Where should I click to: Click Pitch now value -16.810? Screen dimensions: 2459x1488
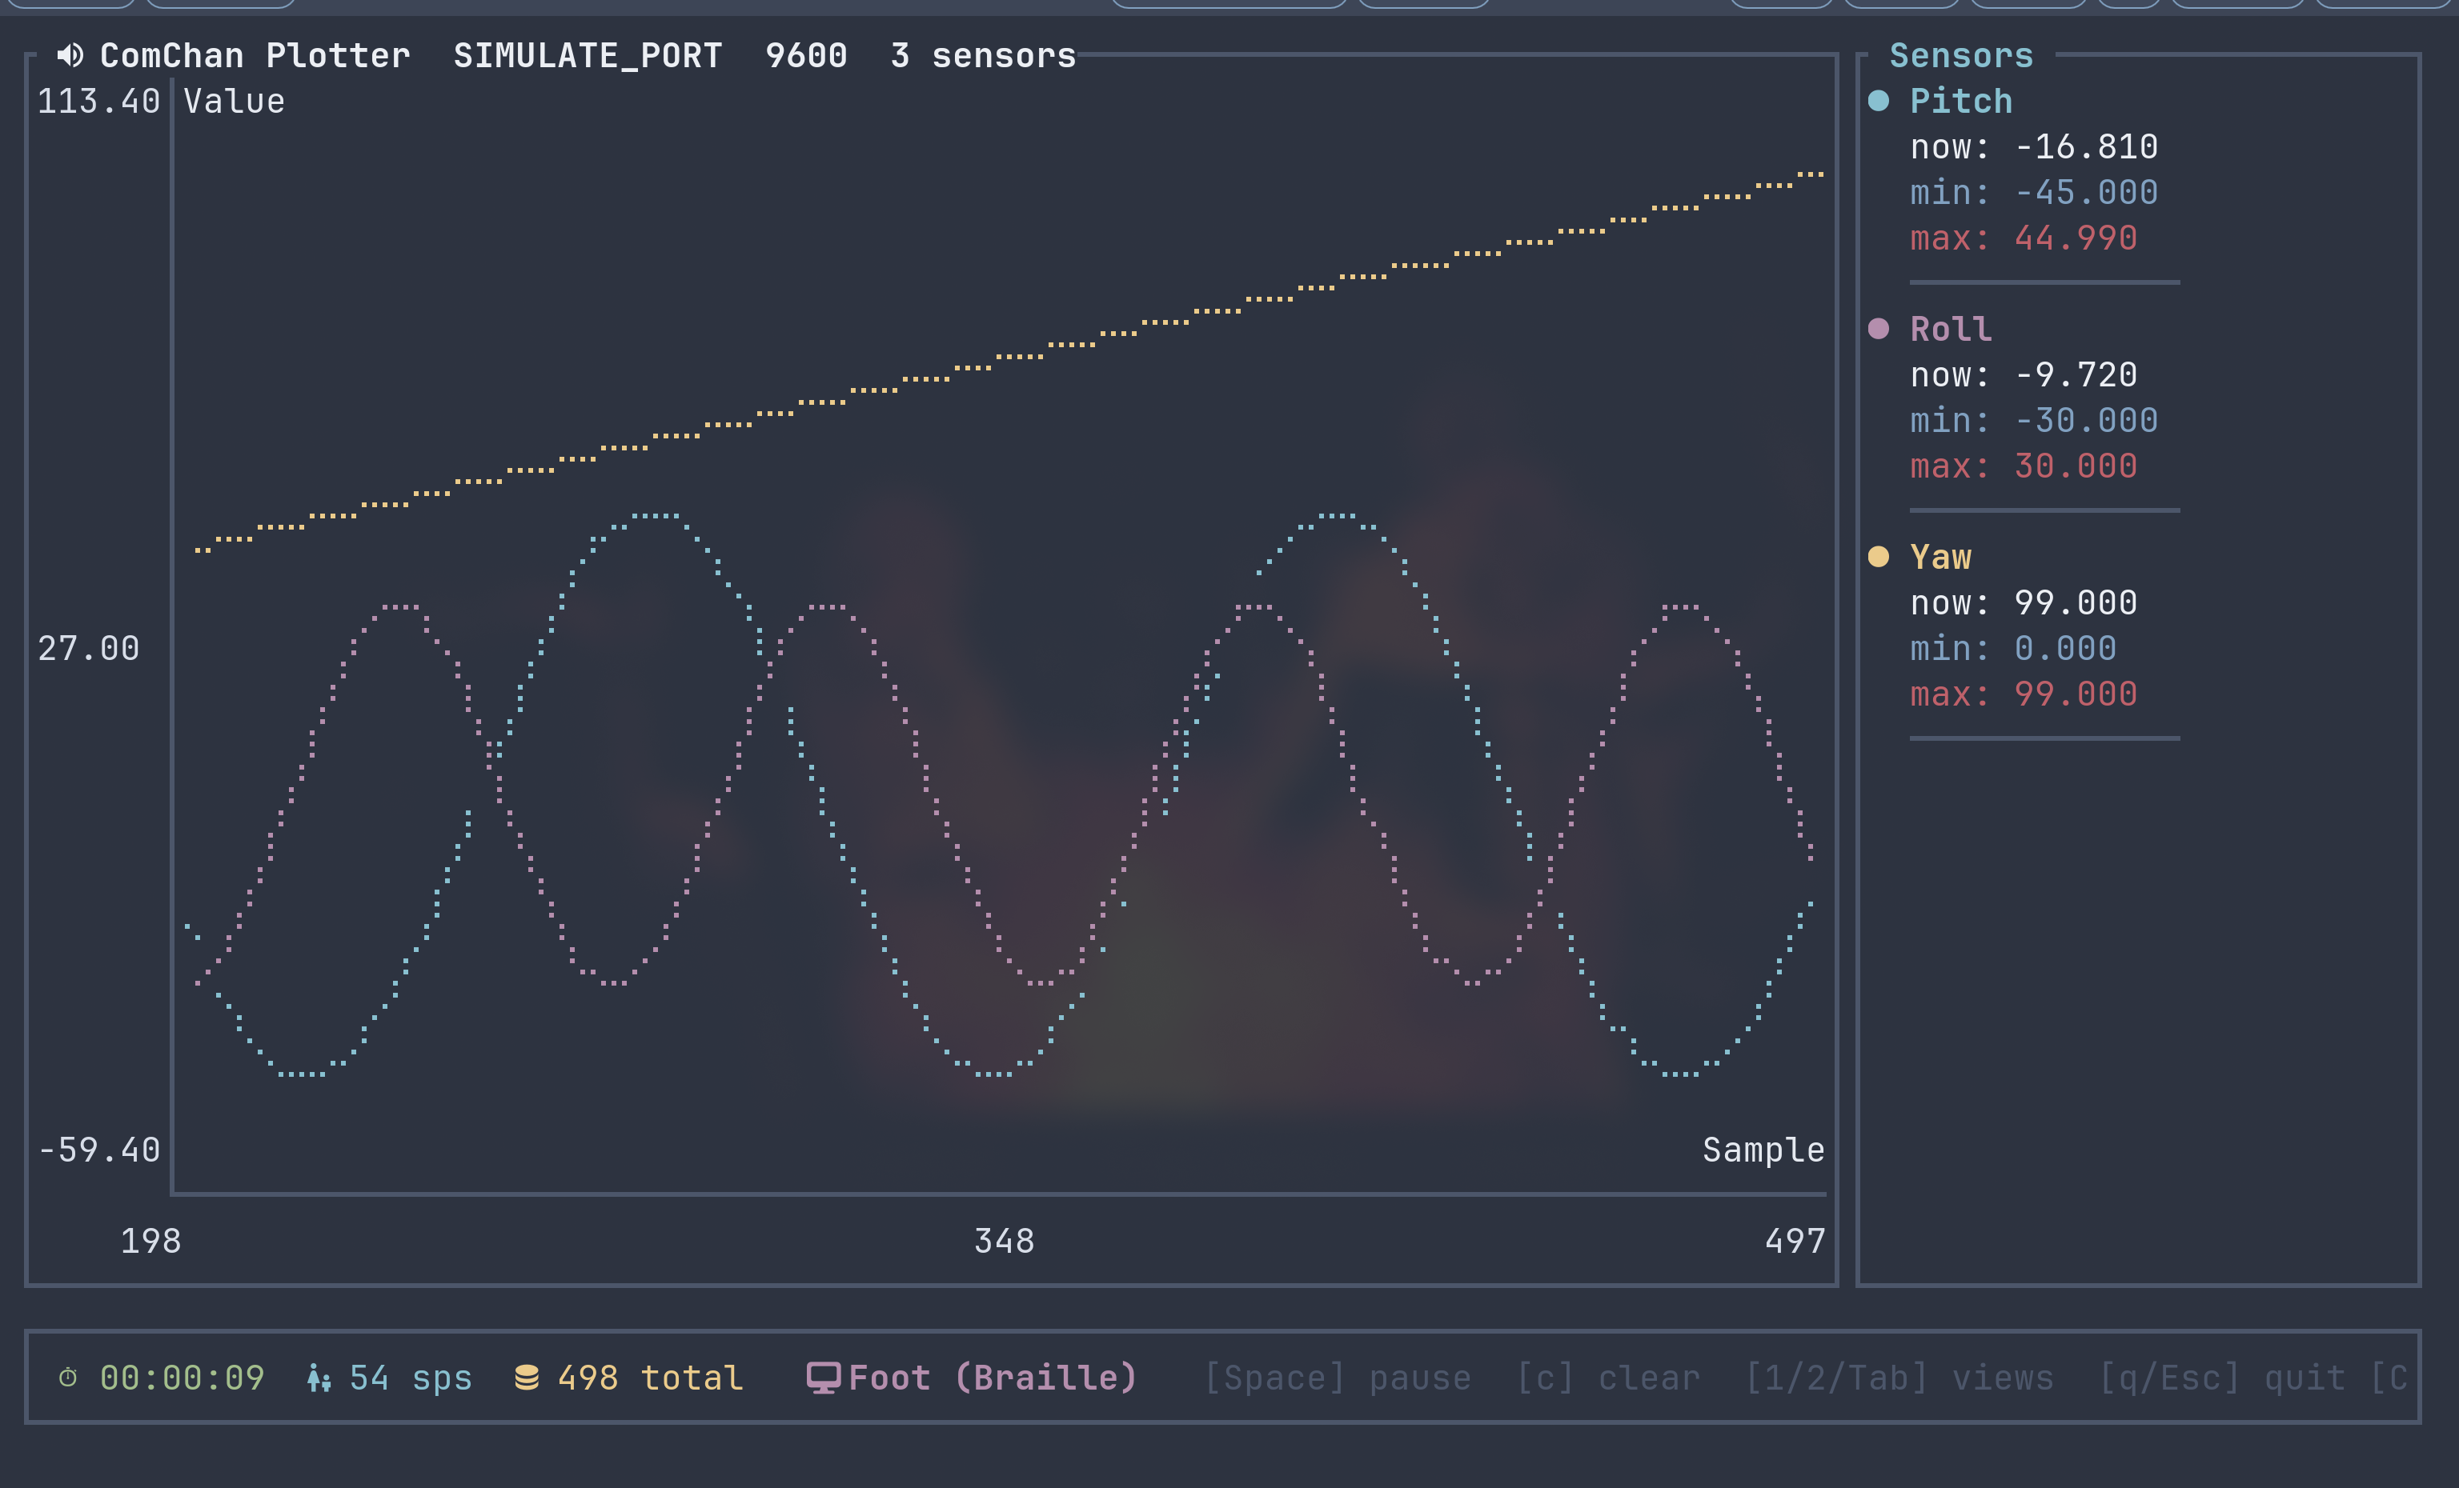point(2086,146)
